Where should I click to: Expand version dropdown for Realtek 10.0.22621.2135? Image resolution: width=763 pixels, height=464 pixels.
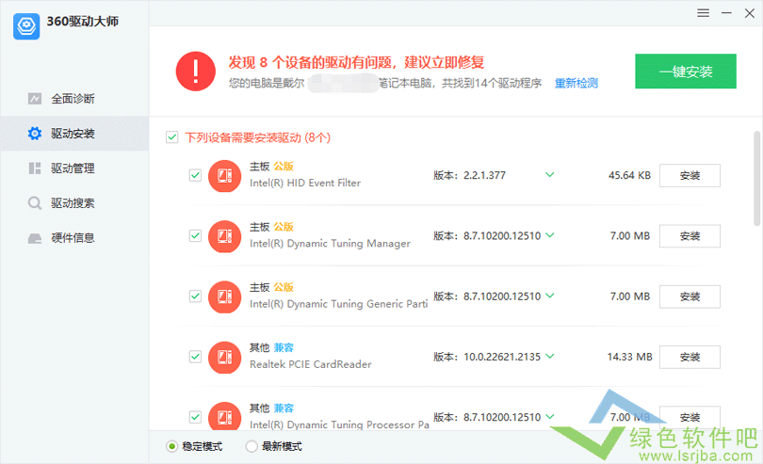[549, 357]
